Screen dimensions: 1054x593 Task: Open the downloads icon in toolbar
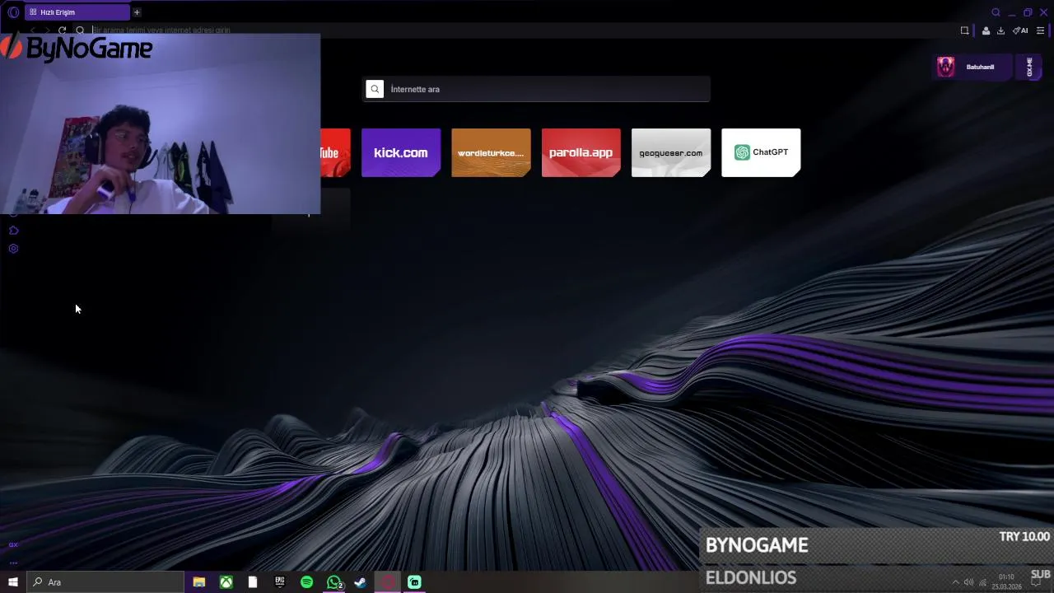[1000, 30]
